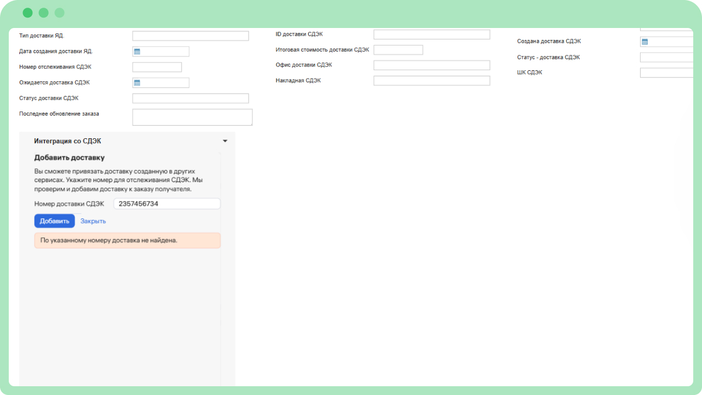Click the label Тип доставки ЯД.
Image resolution: width=702 pixels, height=395 pixels.
[42, 36]
